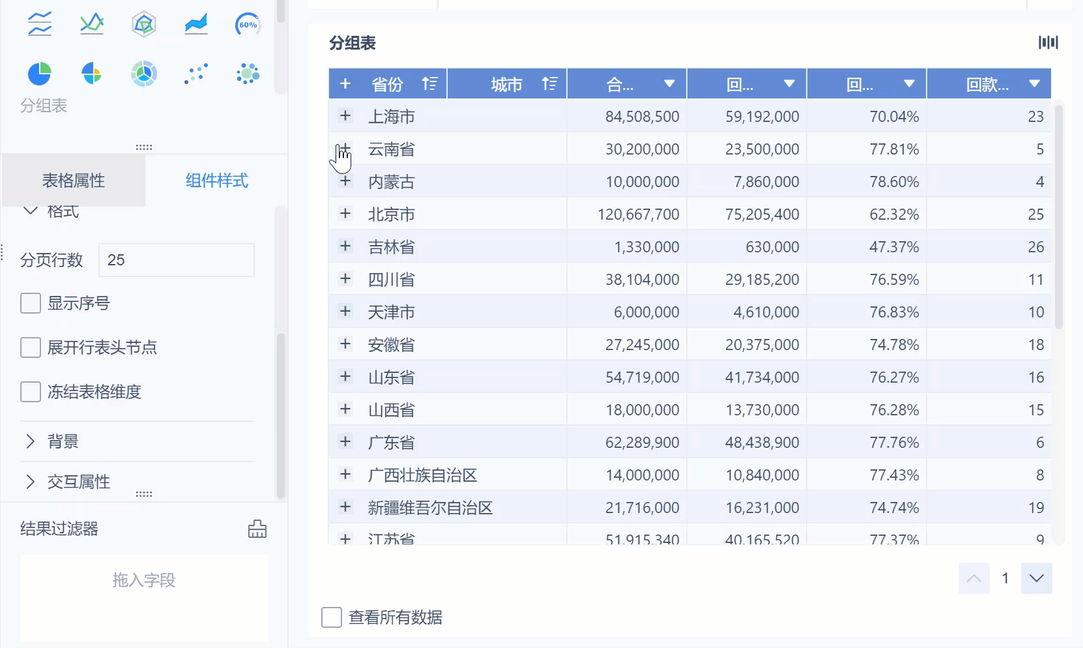Open dropdown on 合... column header
This screenshot has width=1083, height=648.
[669, 84]
